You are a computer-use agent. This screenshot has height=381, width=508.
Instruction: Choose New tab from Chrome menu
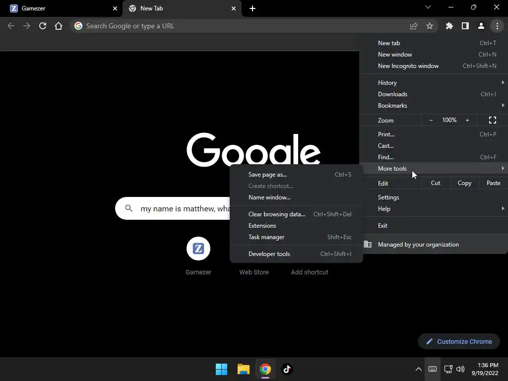(x=434, y=43)
